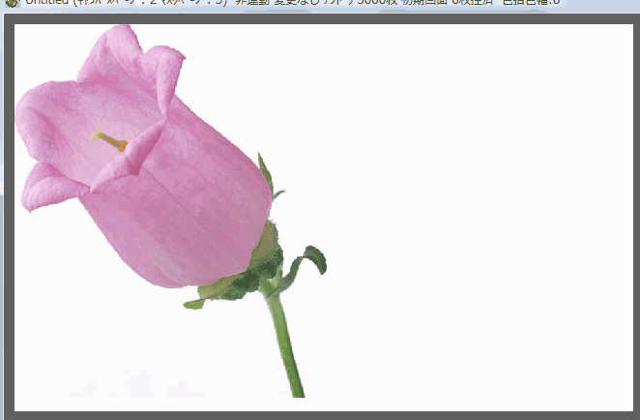Click the stem's bottom end at the canvas edge
640x420 pixels.
tap(298, 392)
